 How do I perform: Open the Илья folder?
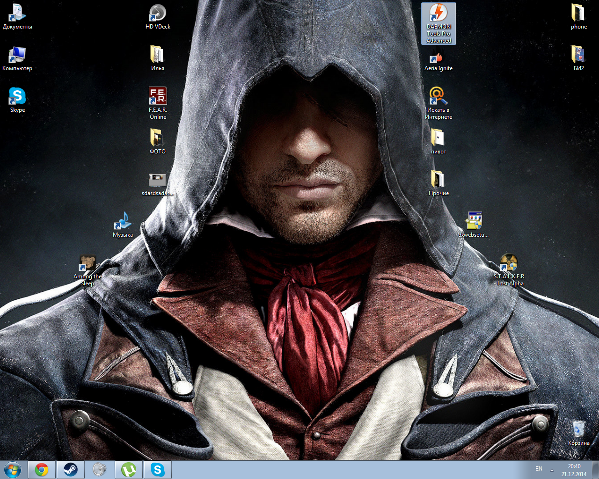(x=158, y=58)
